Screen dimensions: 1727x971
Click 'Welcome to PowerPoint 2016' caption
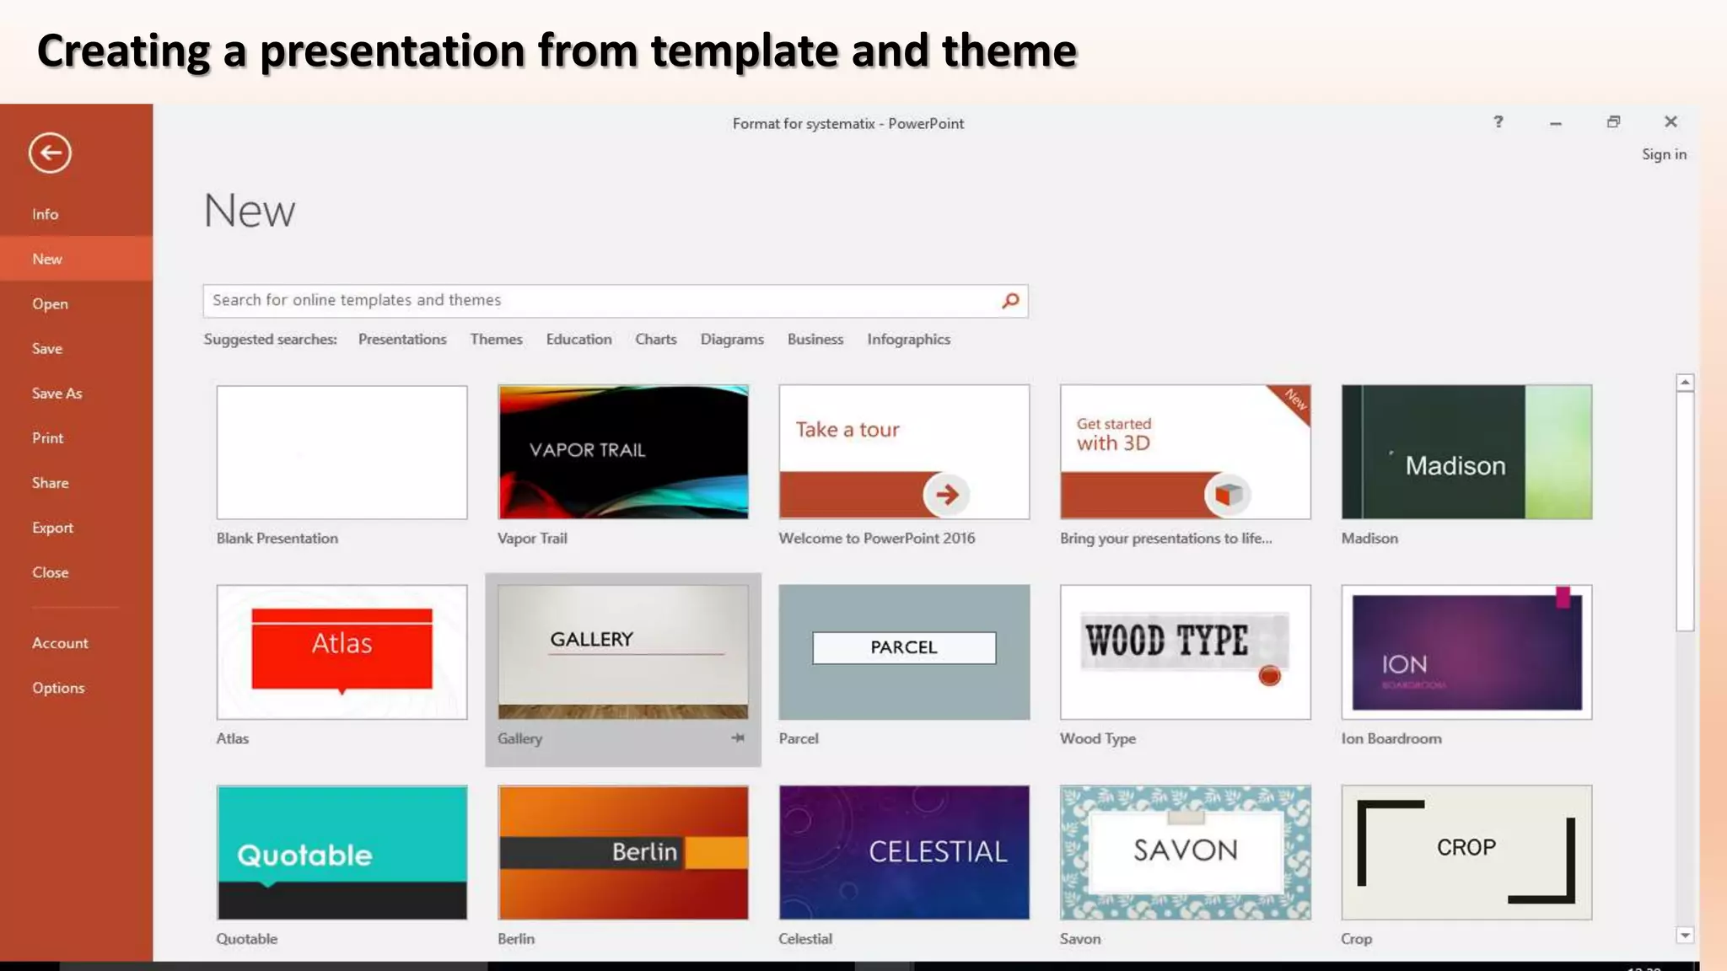coord(877,538)
